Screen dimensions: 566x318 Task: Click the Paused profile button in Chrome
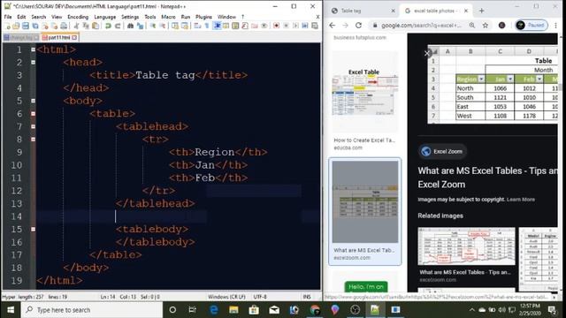click(x=532, y=26)
